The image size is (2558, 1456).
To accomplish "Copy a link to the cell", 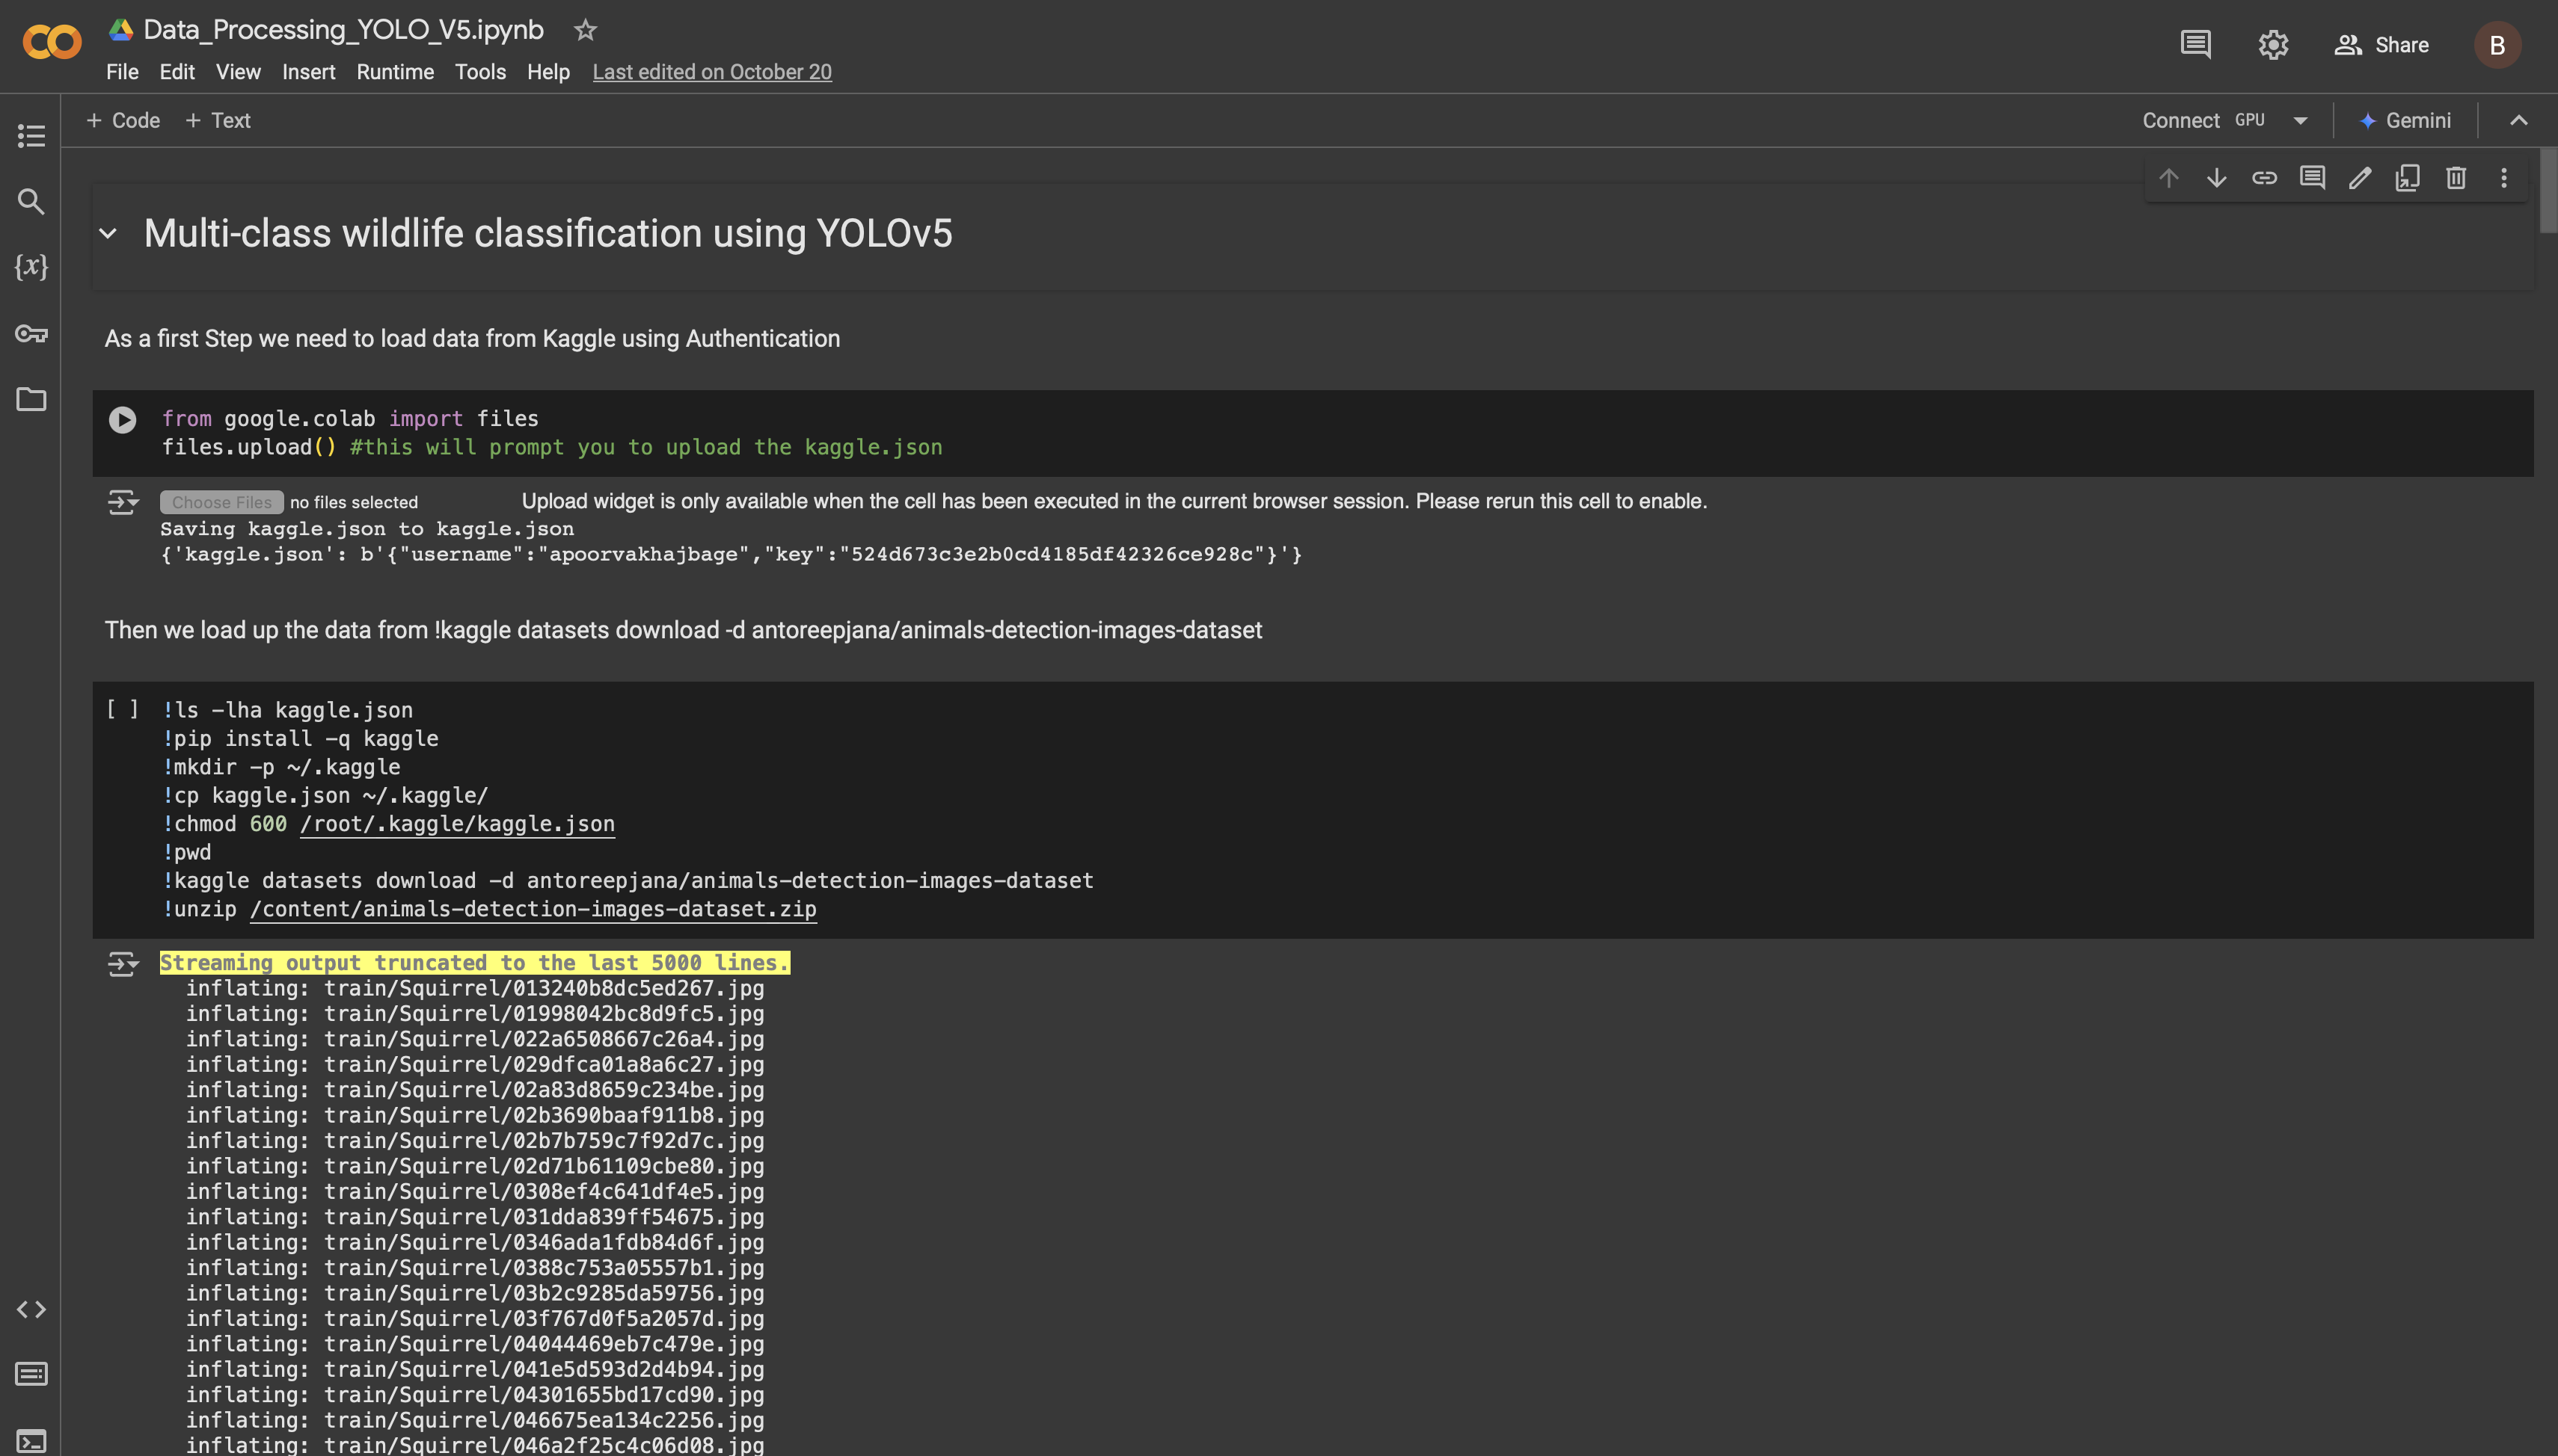I will (x=2265, y=178).
